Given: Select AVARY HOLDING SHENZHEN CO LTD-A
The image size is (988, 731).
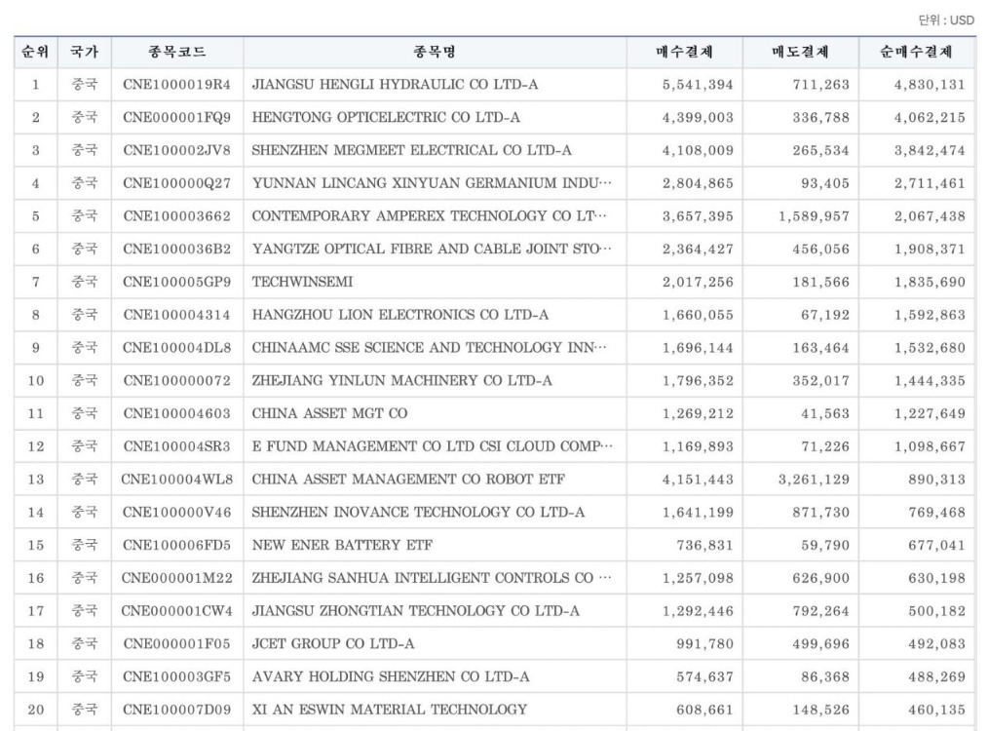Looking at the screenshot, I should point(391,676).
